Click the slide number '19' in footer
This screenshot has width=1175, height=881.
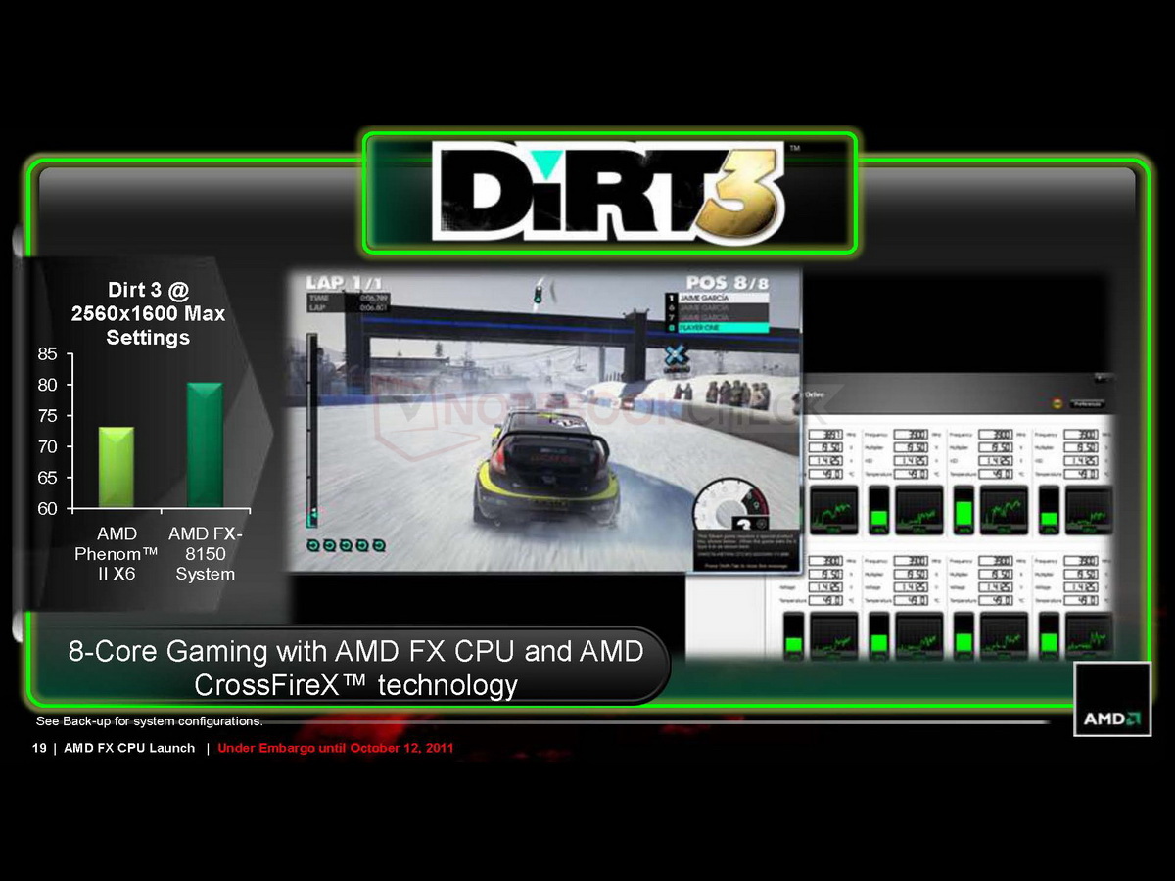pos(39,749)
